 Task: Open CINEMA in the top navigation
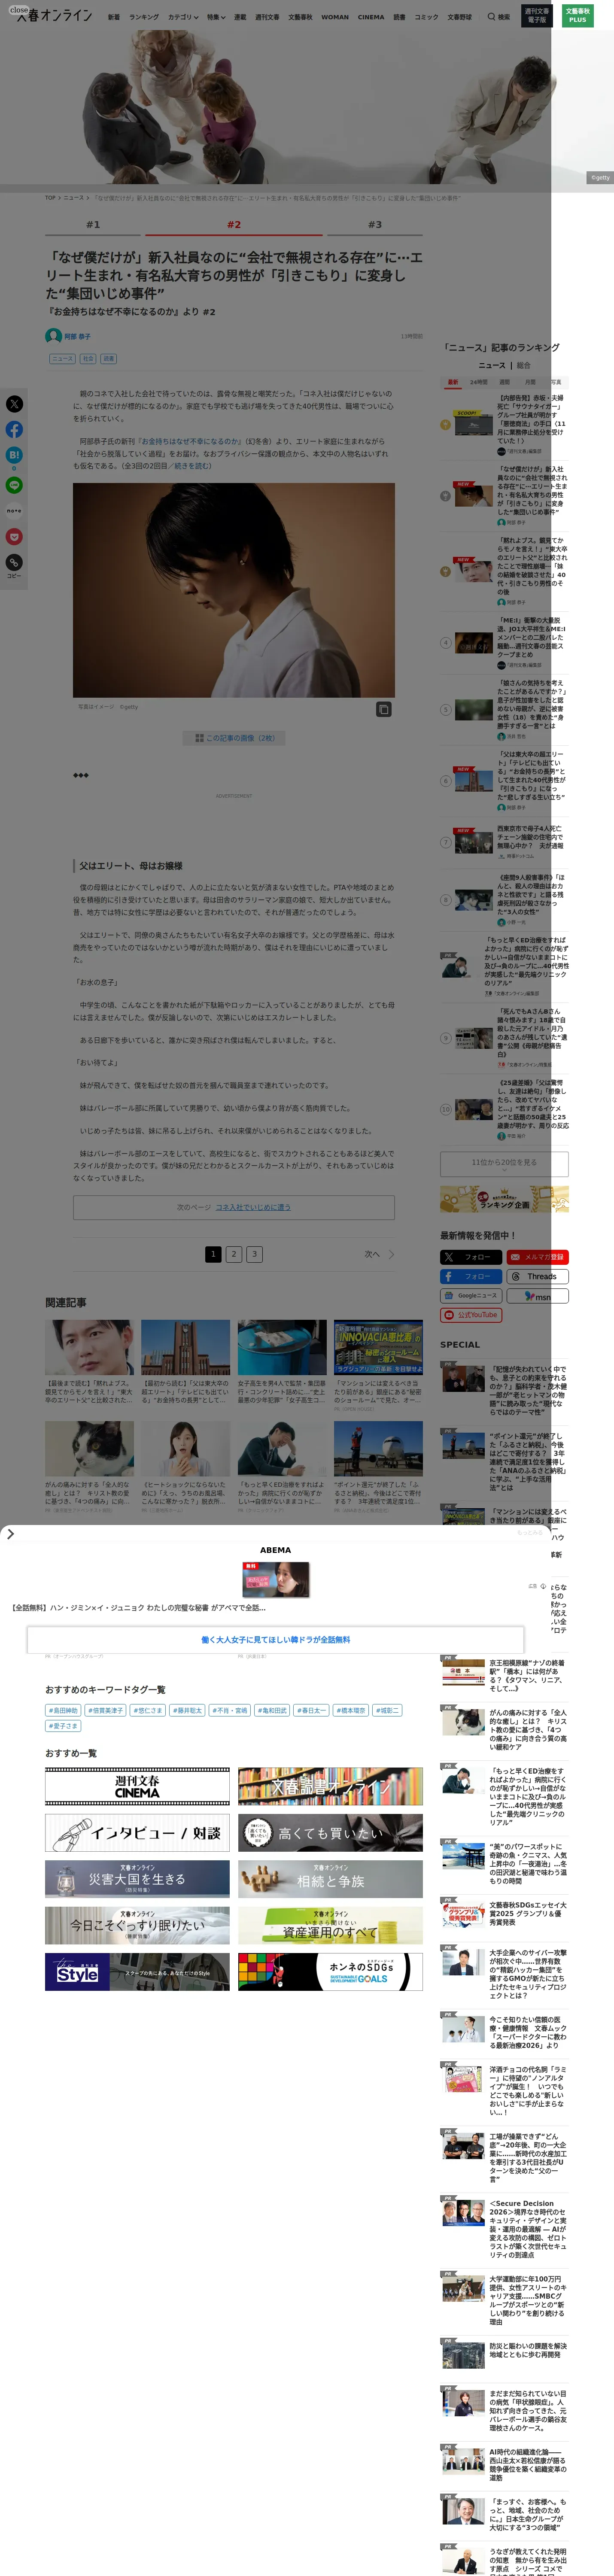pos(371,17)
